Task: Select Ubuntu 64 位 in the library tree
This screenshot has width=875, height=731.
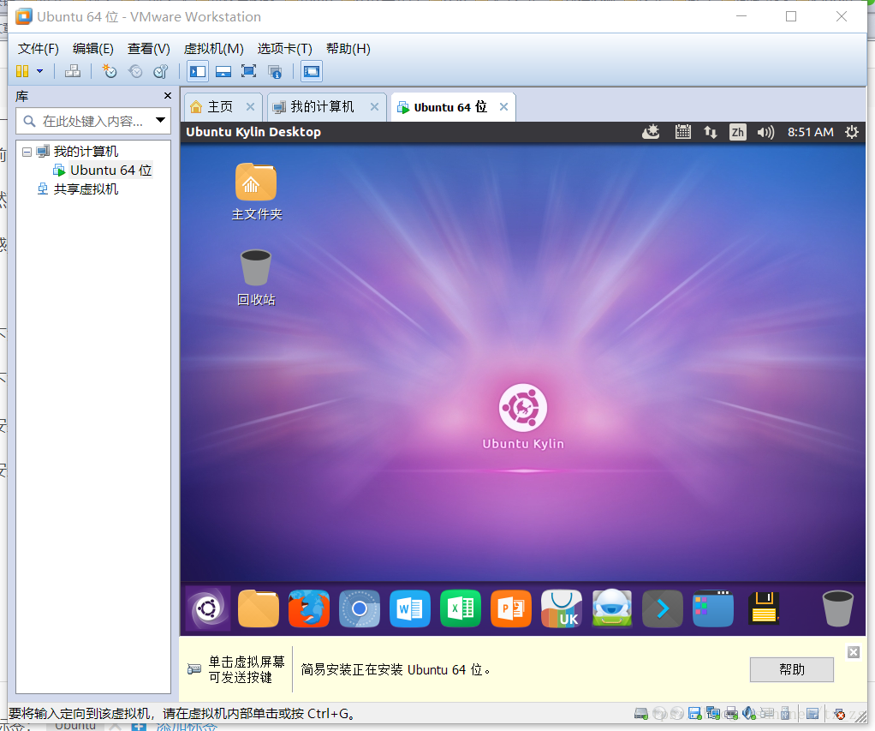Action: tap(110, 171)
